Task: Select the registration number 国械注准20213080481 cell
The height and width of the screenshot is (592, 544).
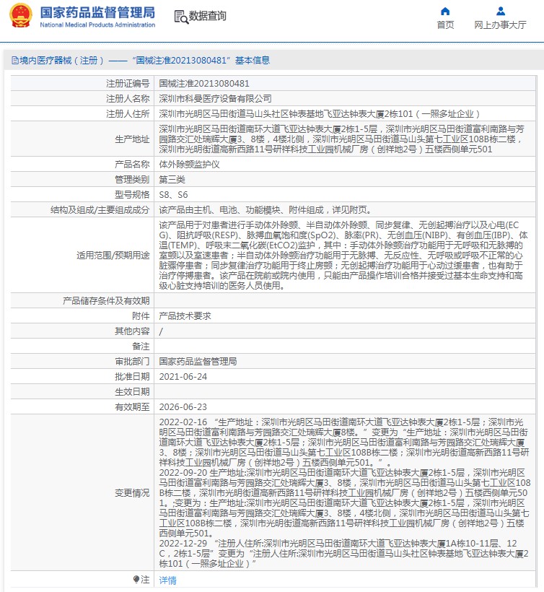Action: (204, 84)
